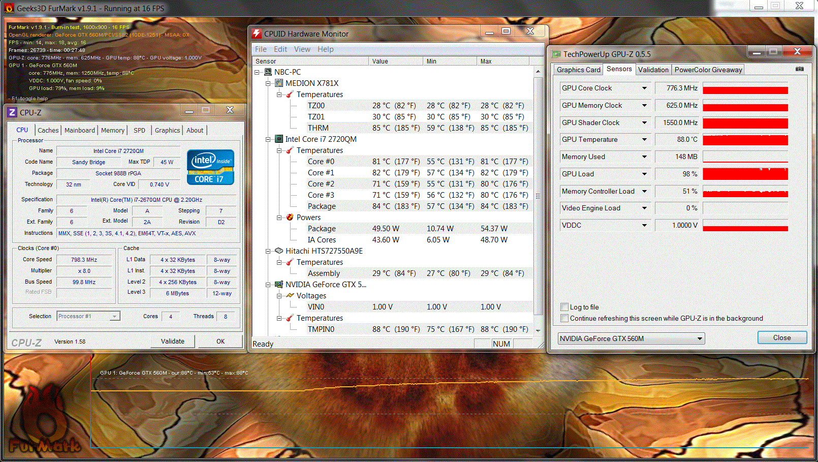Click the Voltages icon under NVIDIA GeForce
The height and width of the screenshot is (462, 818).
tap(290, 296)
